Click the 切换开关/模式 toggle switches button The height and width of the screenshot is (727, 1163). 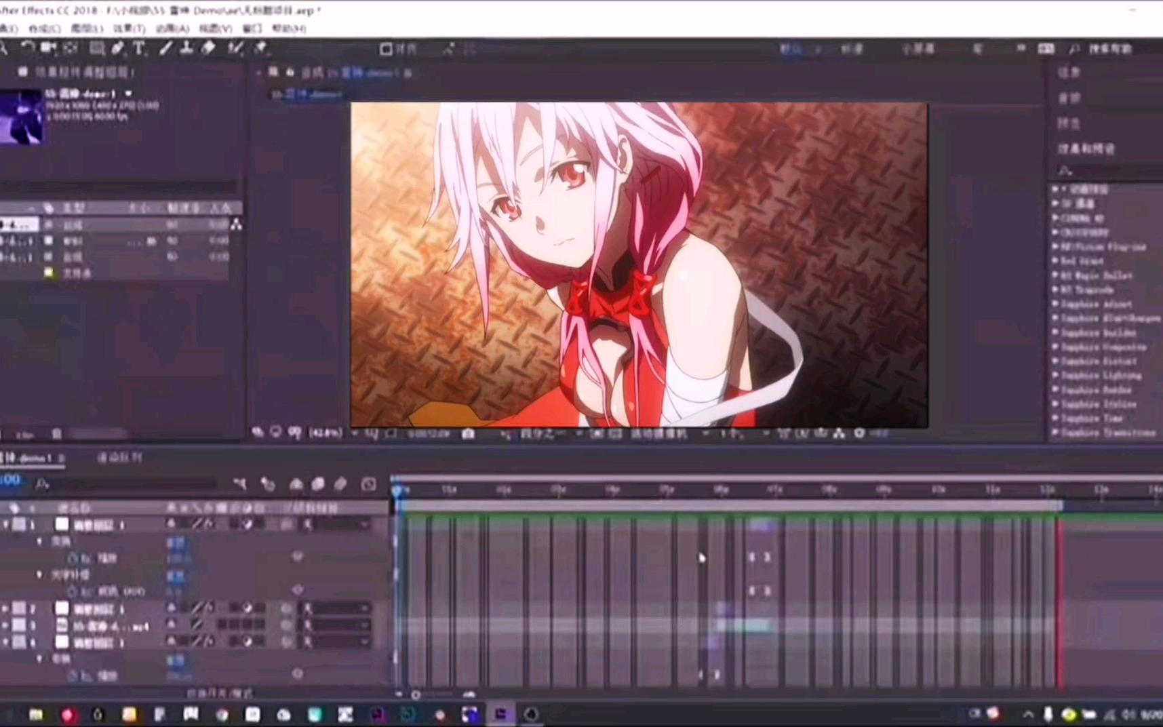[219, 694]
